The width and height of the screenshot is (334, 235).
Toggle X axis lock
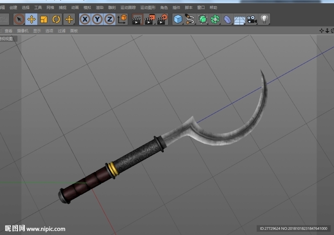pyautogui.click(x=85, y=19)
